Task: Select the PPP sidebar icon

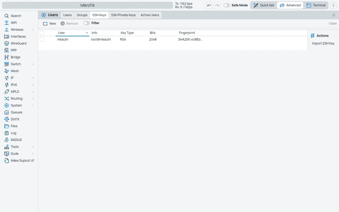Action: click(7, 50)
